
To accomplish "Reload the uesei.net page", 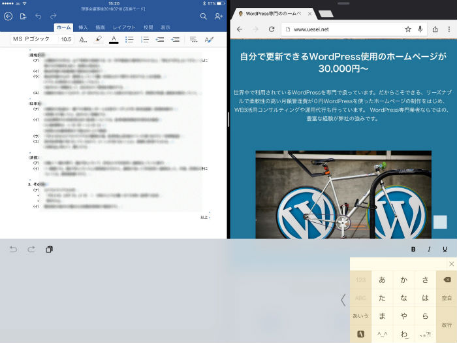I will coord(272,29).
